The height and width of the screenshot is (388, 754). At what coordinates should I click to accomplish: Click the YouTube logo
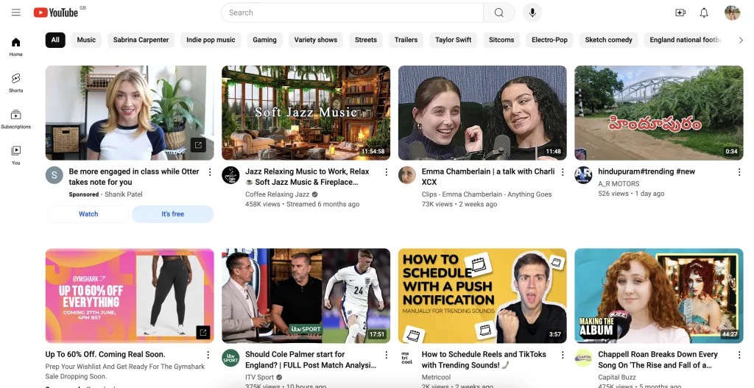click(x=56, y=13)
